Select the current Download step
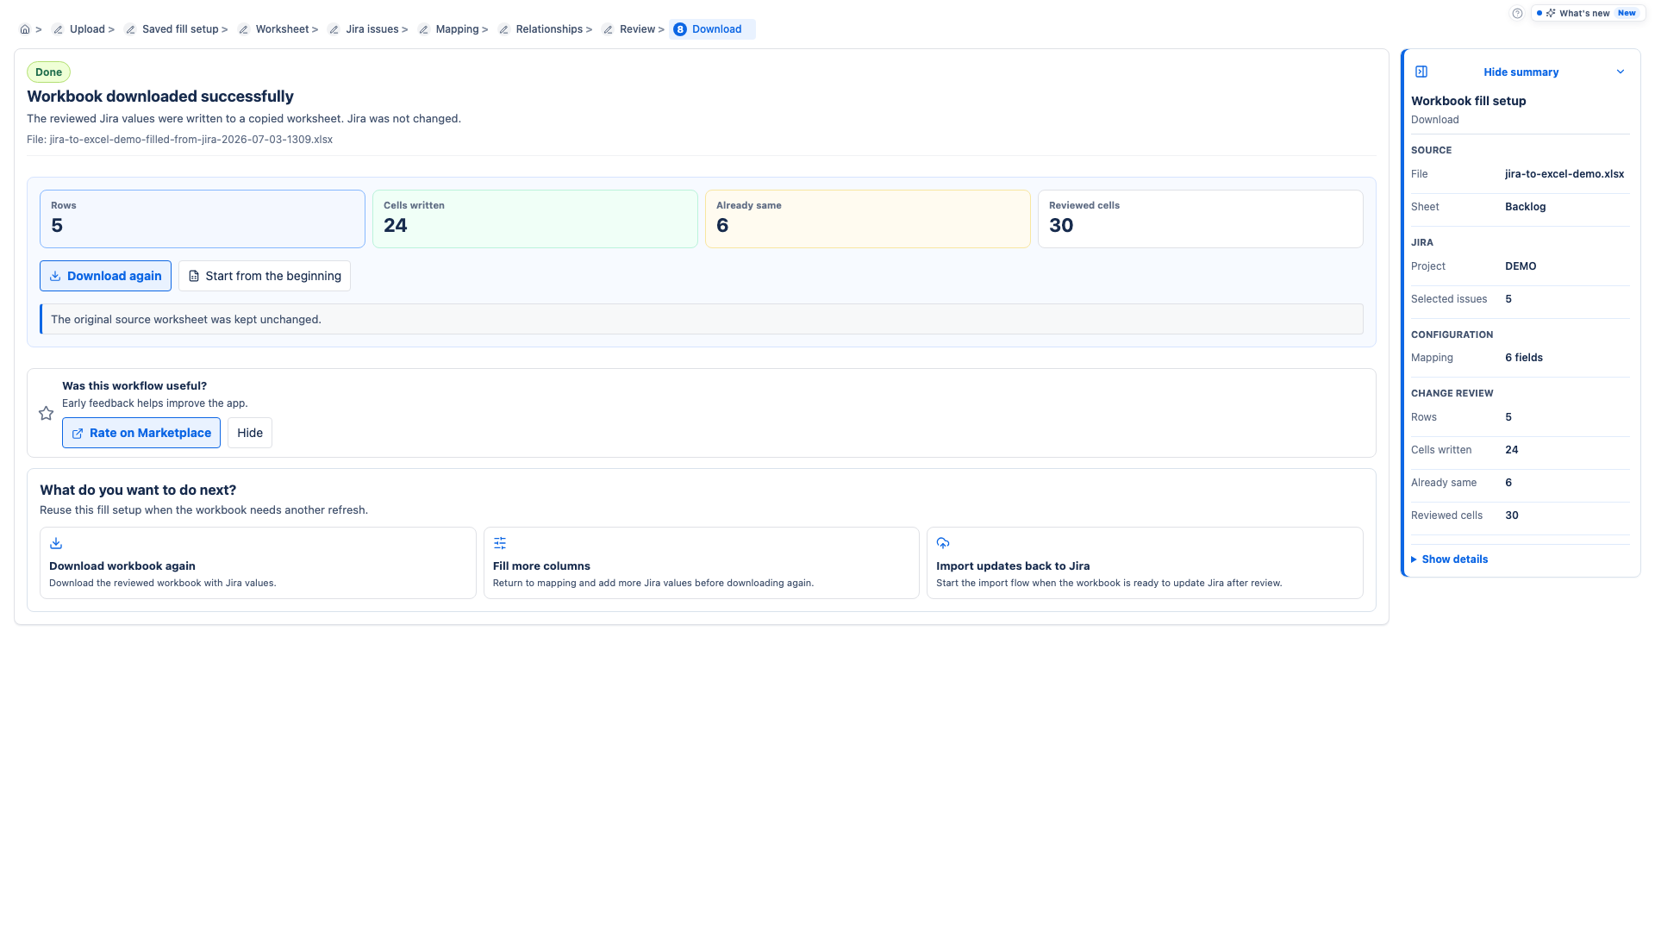The height and width of the screenshot is (931, 1655). click(712, 29)
